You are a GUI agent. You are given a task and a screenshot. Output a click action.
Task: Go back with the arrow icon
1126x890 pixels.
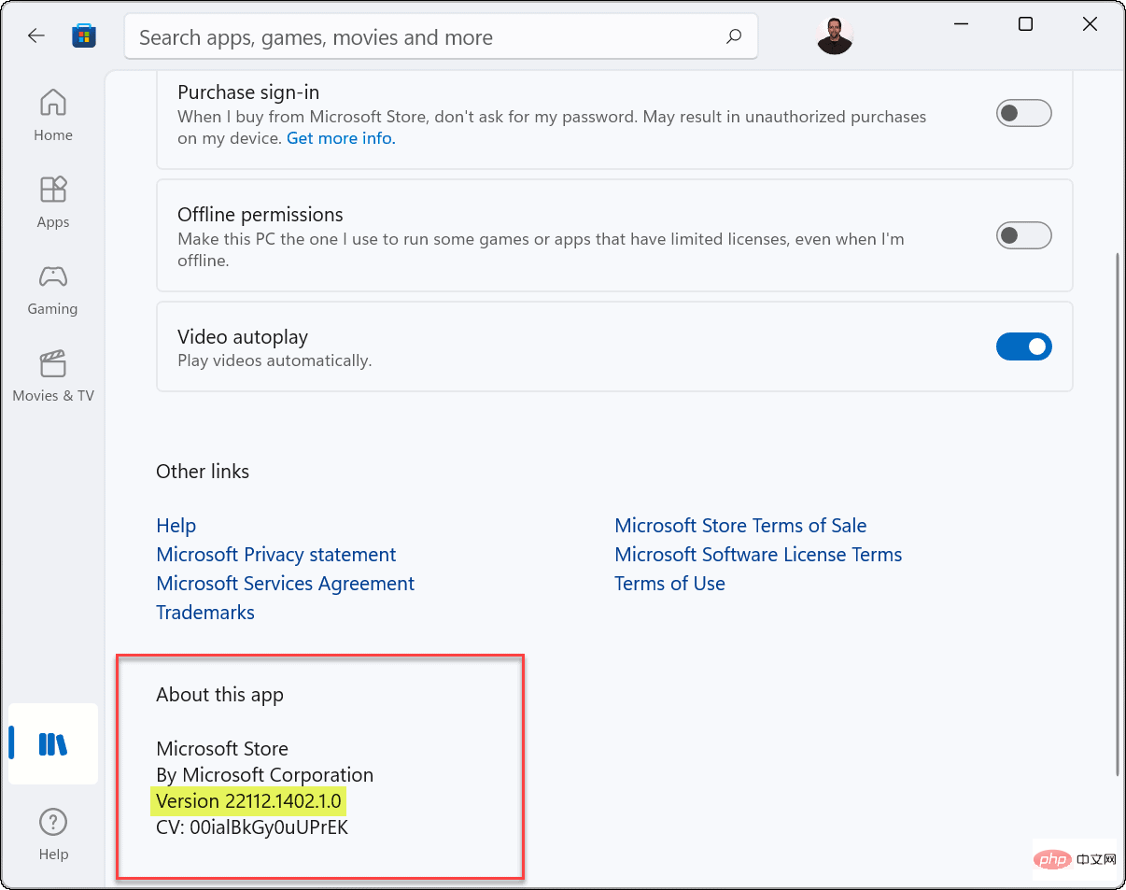[35, 36]
